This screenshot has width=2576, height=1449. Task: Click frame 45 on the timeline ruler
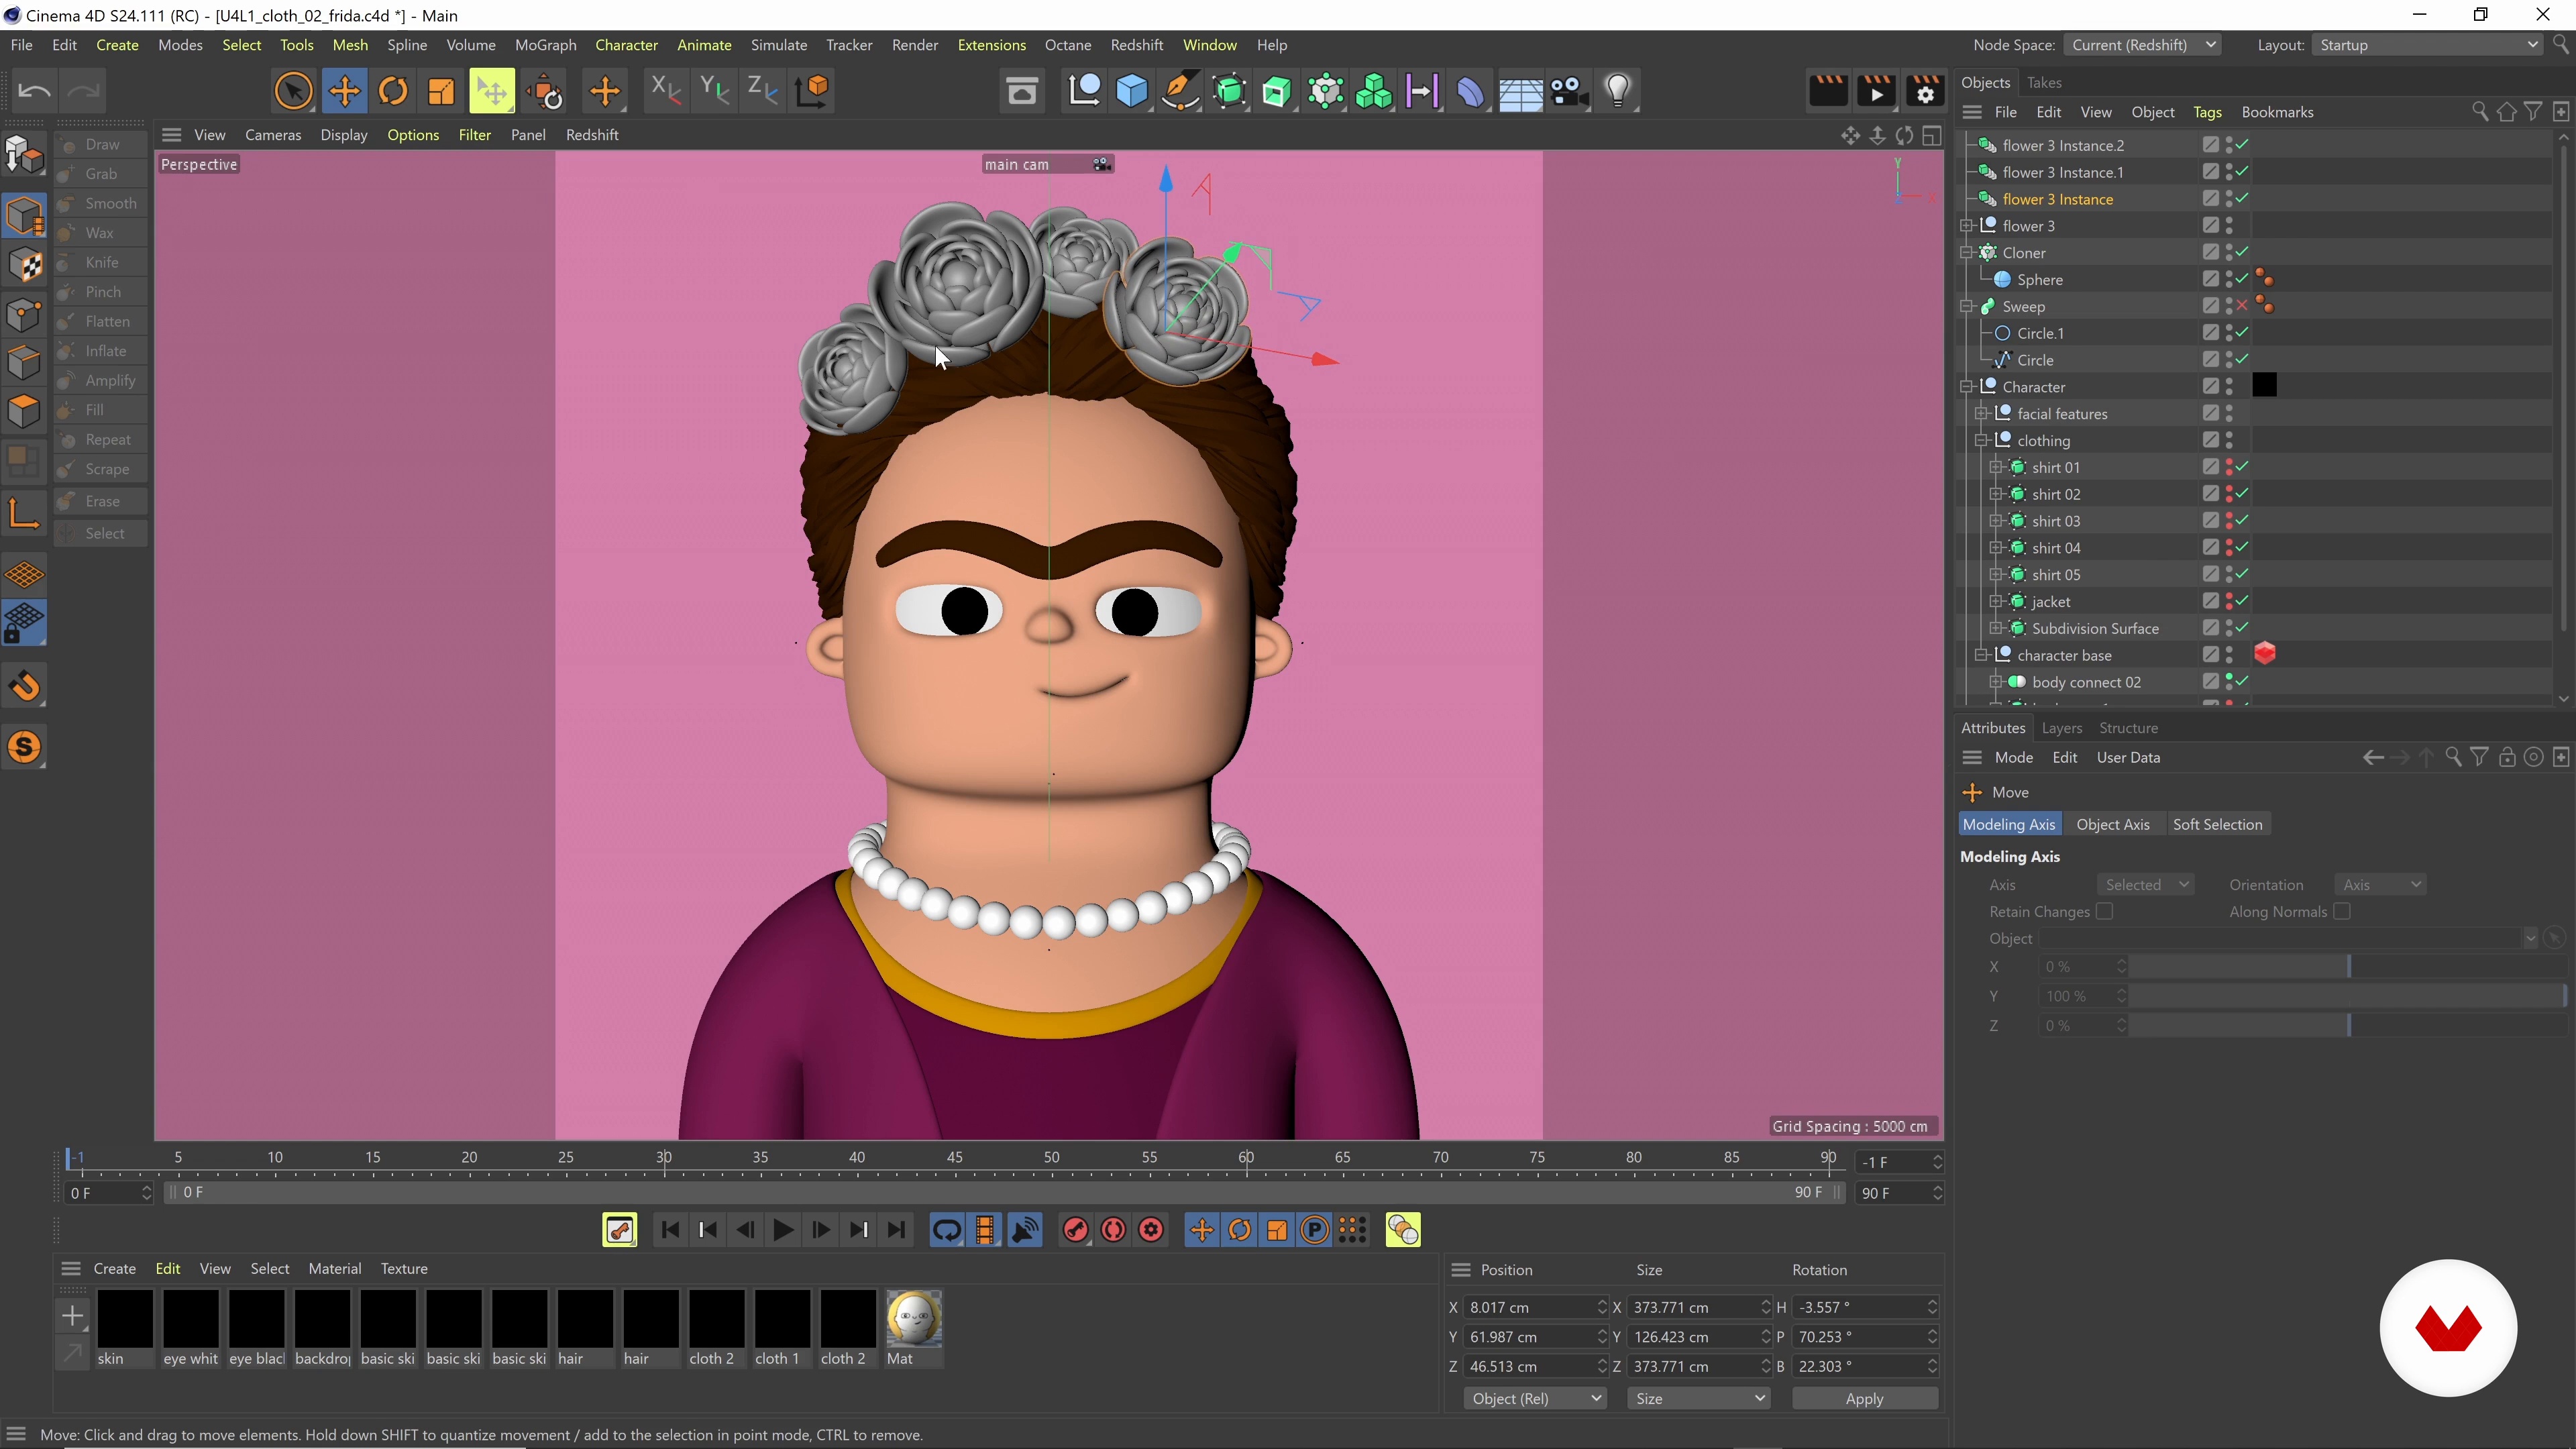[955, 1158]
